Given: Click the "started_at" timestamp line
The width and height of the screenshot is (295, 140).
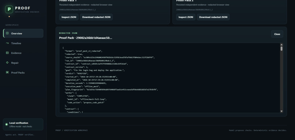Looking at the screenshot, I should tap(91, 77).
